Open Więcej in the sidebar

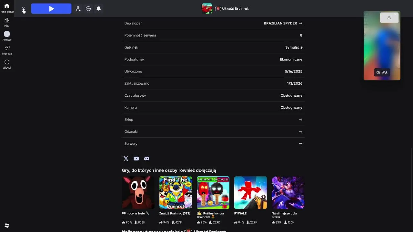pyautogui.click(x=7, y=64)
